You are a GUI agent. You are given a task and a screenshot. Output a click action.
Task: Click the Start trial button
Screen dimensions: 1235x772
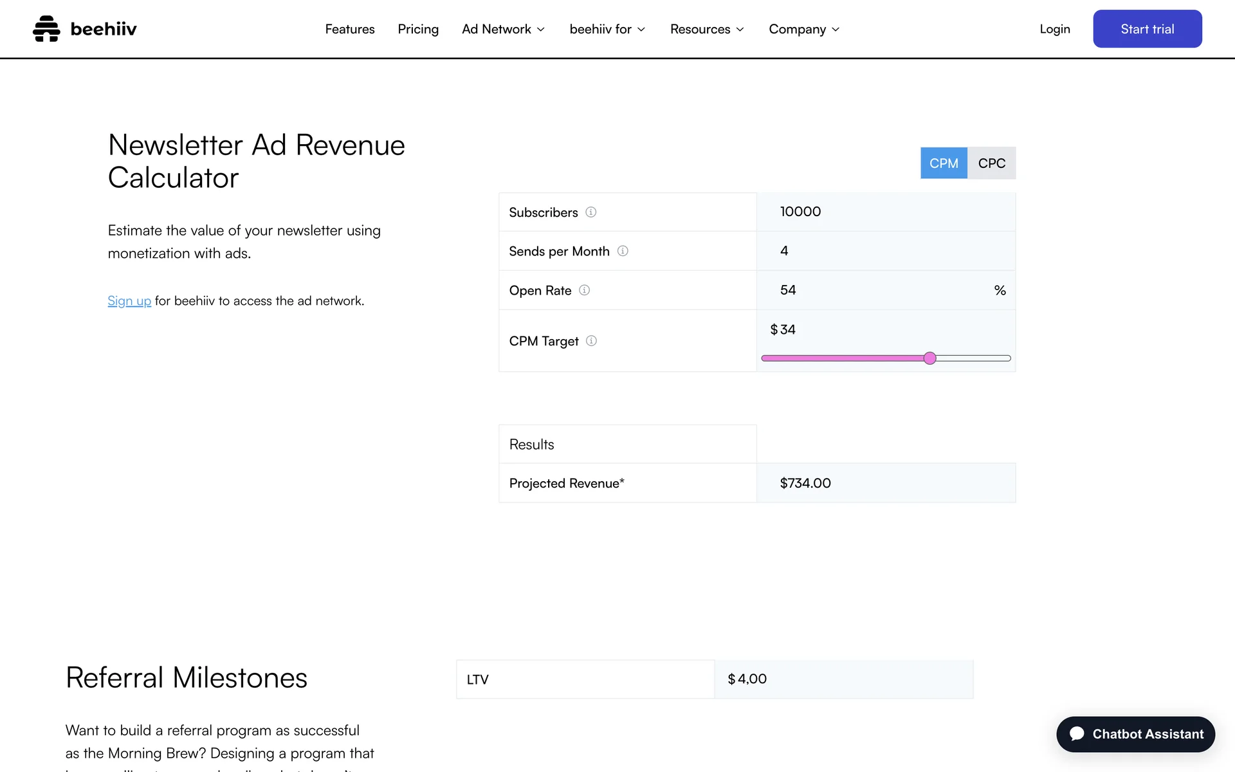pos(1147,29)
